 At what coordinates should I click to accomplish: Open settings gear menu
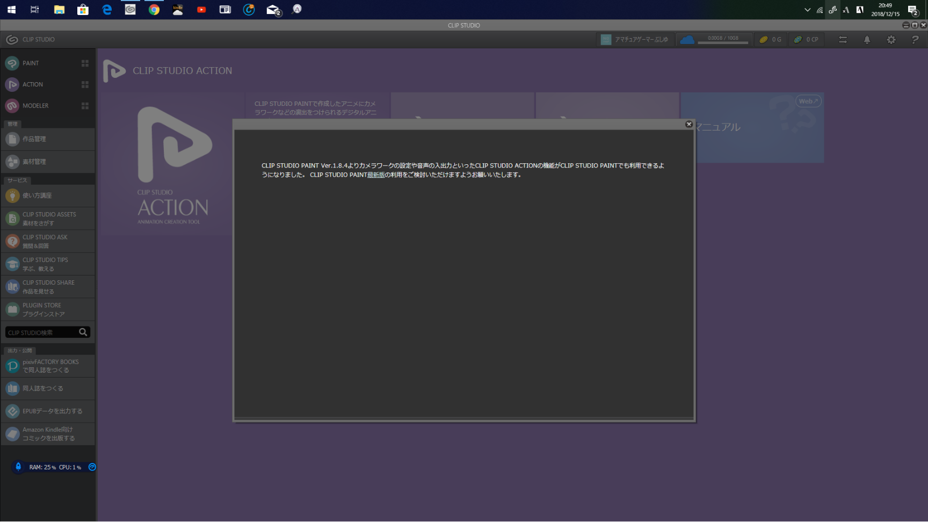(891, 40)
